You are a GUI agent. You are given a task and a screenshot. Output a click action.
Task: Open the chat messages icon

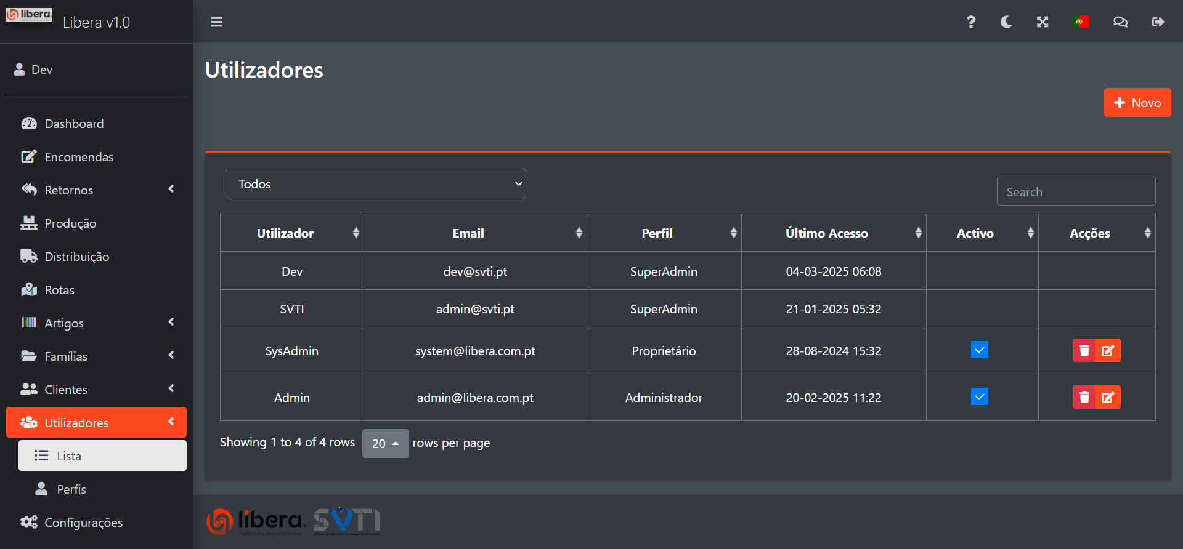tap(1120, 22)
